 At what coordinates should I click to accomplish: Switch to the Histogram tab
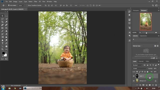click(136, 10)
